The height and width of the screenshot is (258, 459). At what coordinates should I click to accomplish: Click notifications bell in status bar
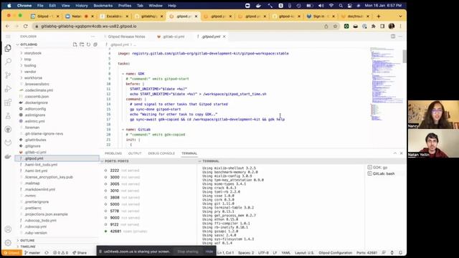[x=400, y=252]
